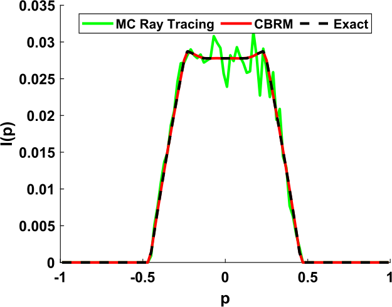392x307 pixels.
Task: Click the black dashed Exact legend sample
Action: [x=315, y=24]
